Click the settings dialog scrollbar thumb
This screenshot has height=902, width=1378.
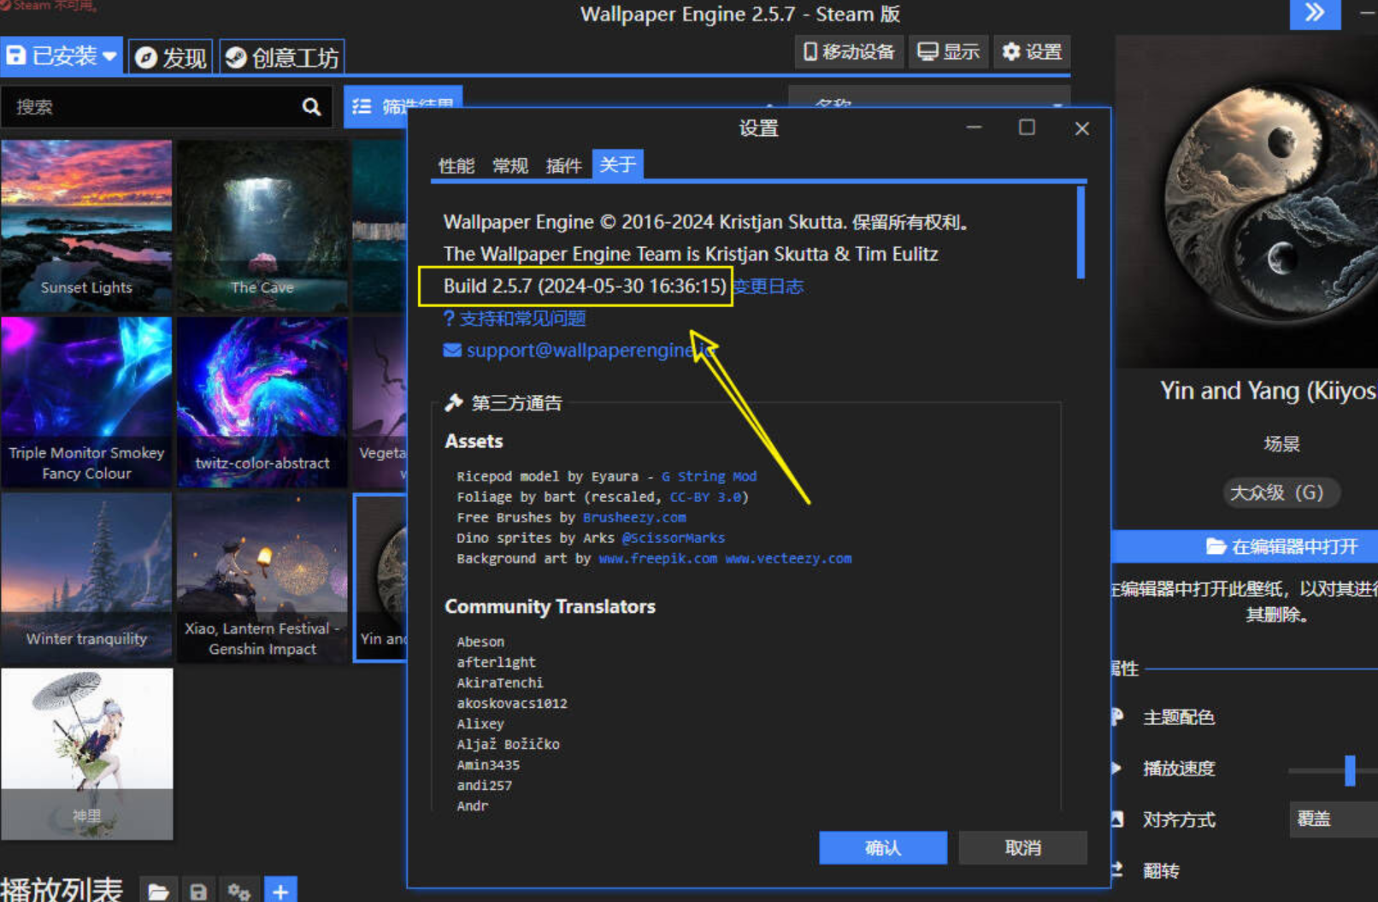1081,232
